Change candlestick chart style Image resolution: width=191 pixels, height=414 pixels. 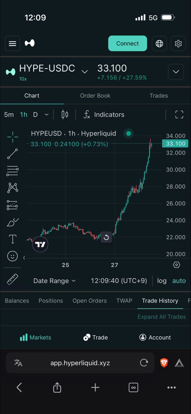pos(65,115)
